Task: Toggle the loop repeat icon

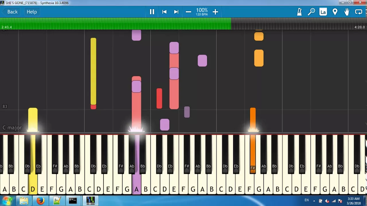Action: (x=358, y=12)
